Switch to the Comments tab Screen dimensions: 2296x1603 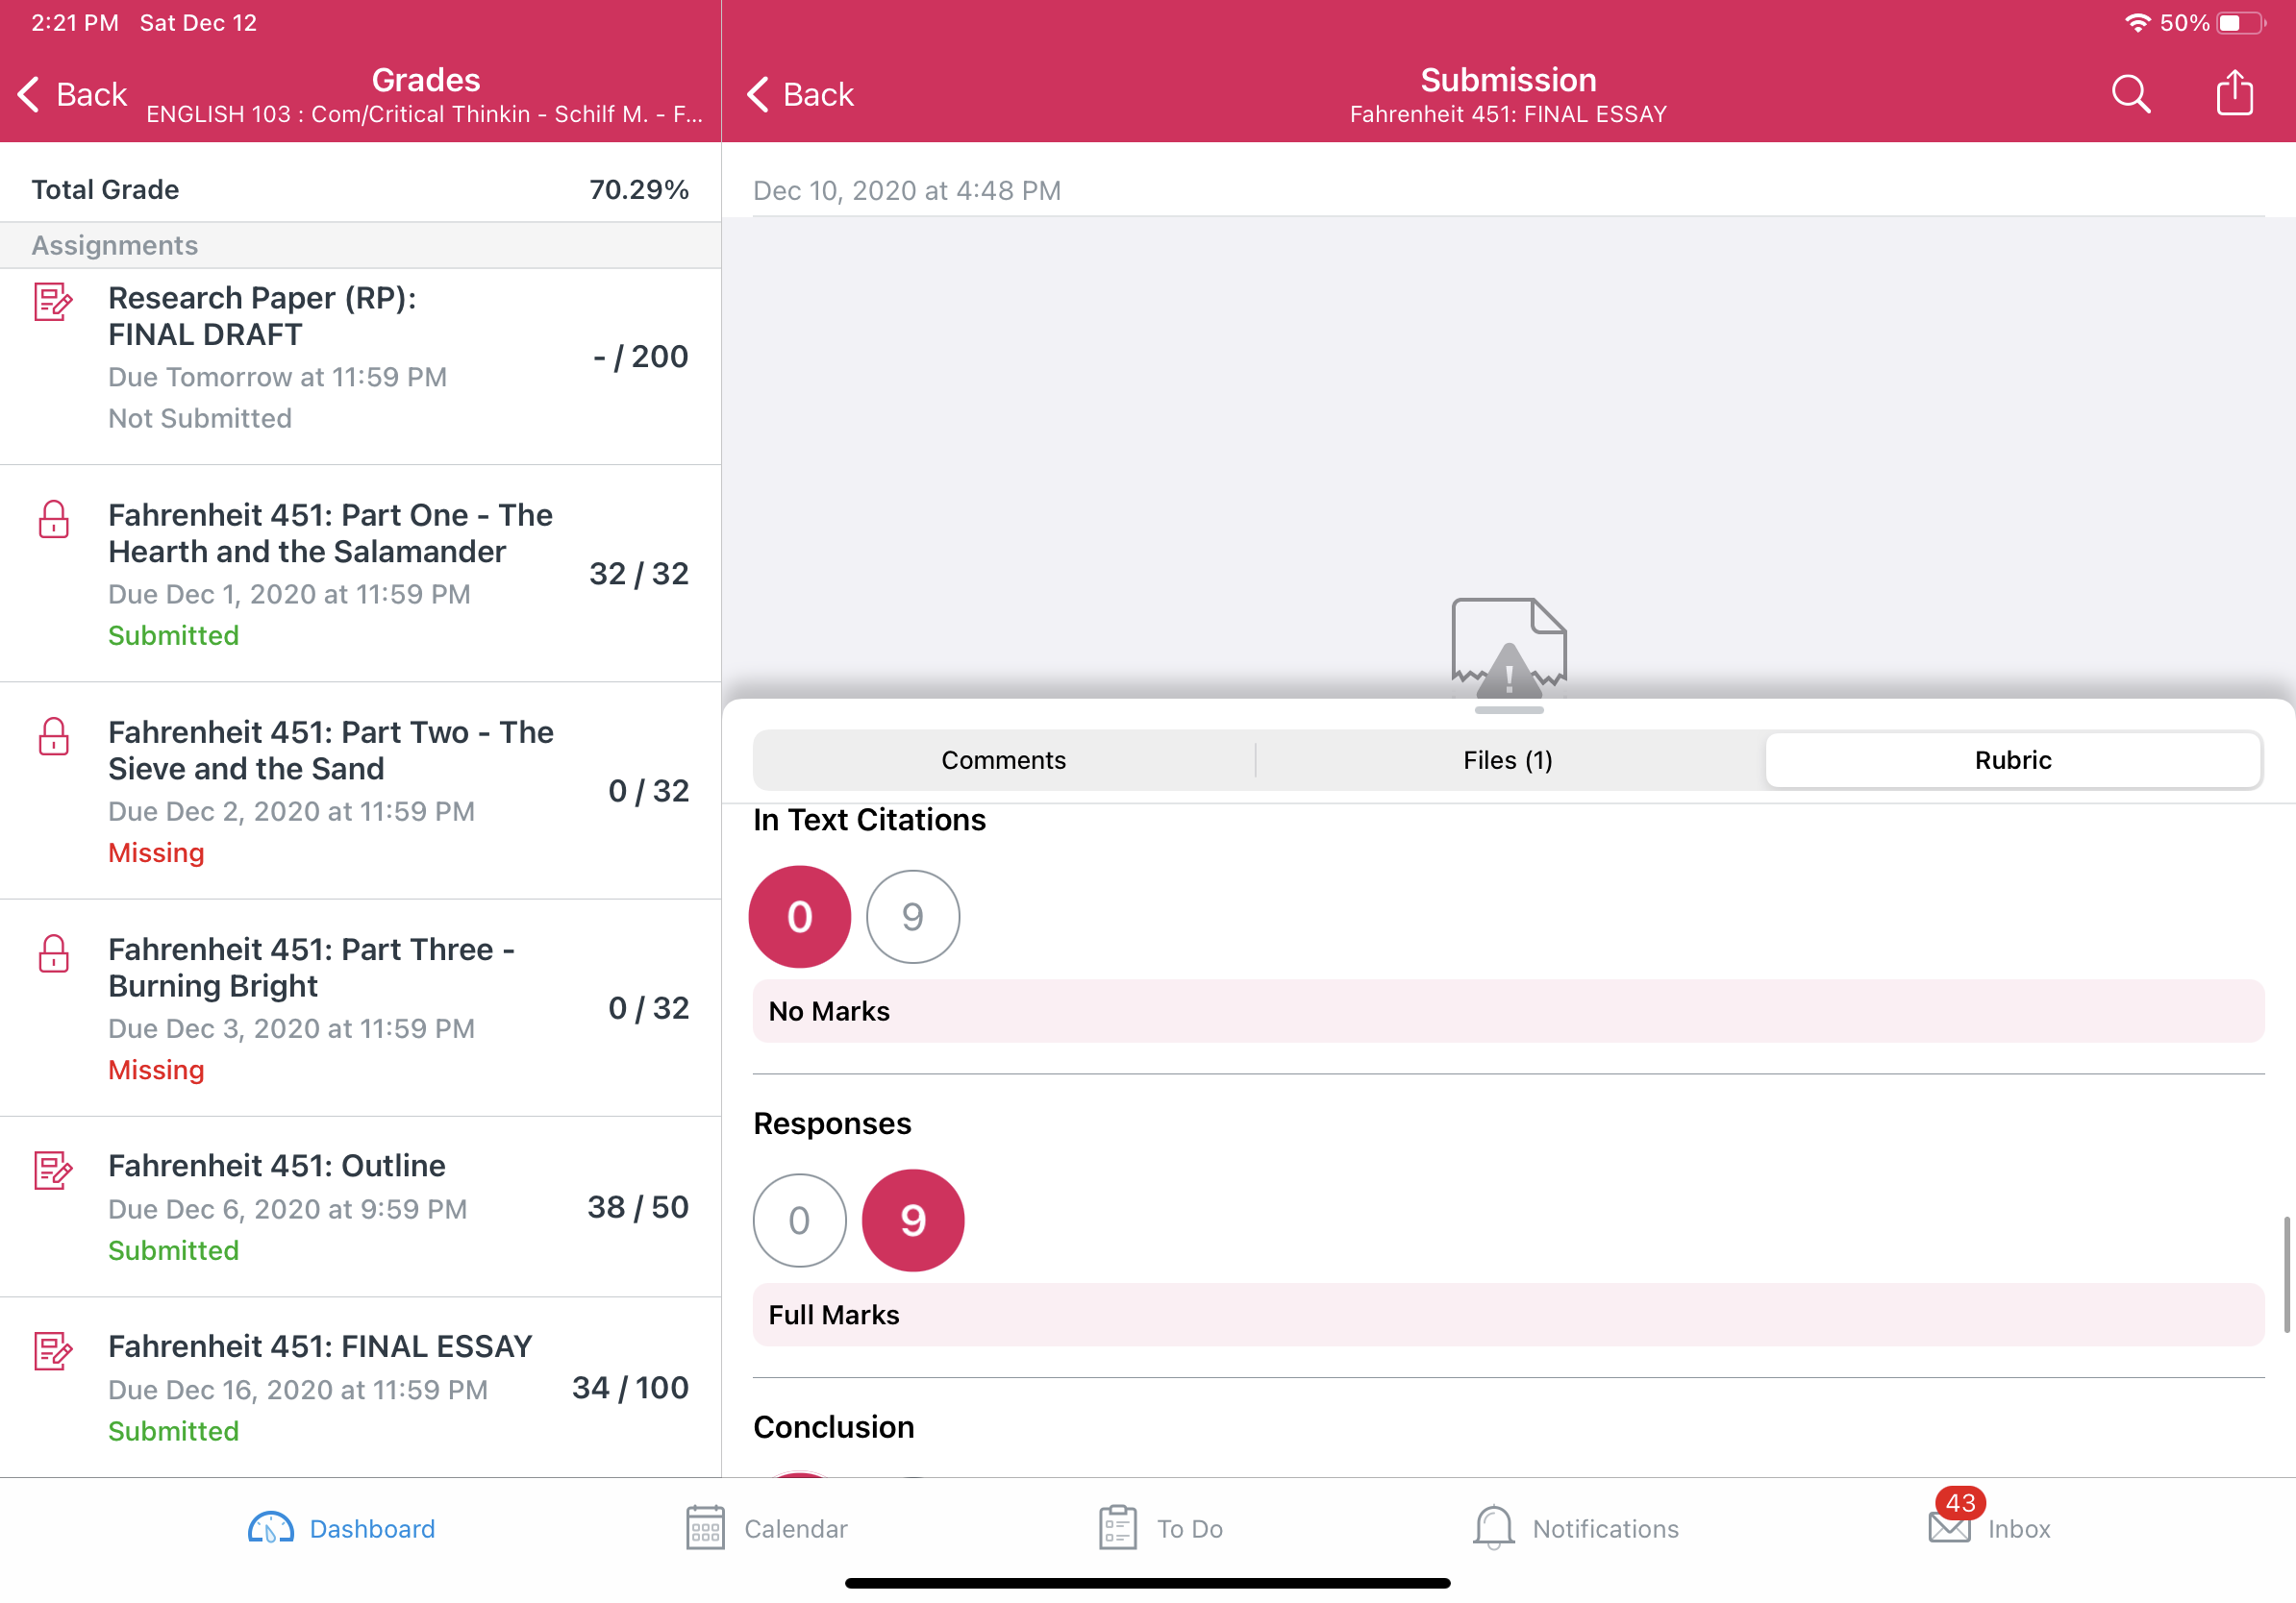pos(1003,759)
